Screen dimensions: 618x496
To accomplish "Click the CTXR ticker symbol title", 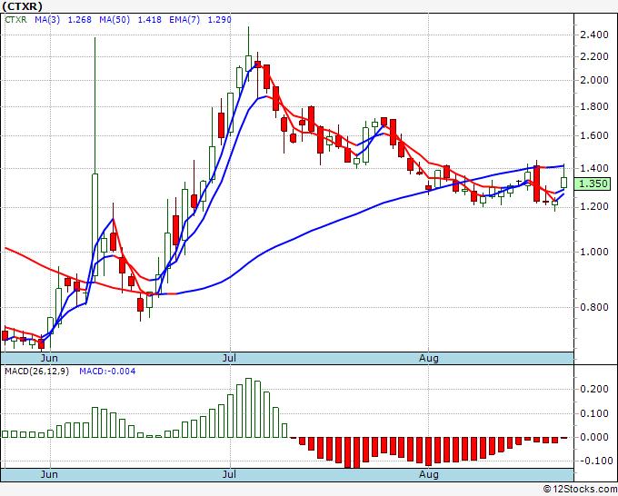I will pos(22,5).
